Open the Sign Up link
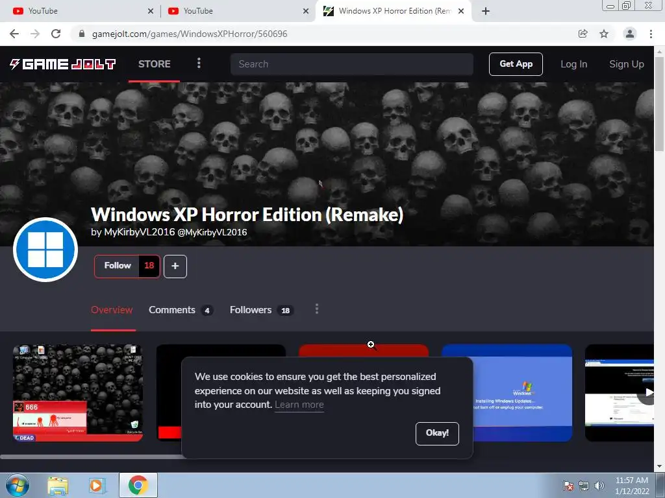The height and width of the screenshot is (498, 665). coord(627,64)
